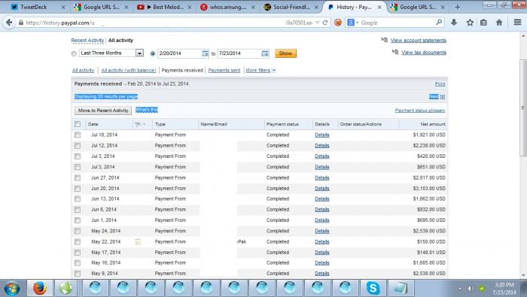Select the custom date range radio button
527x297 pixels.
[x=153, y=53]
